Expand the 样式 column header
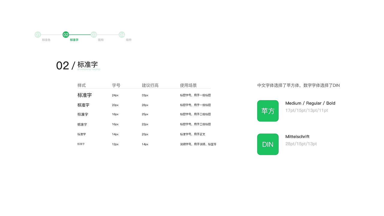 click(x=81, y=85)
